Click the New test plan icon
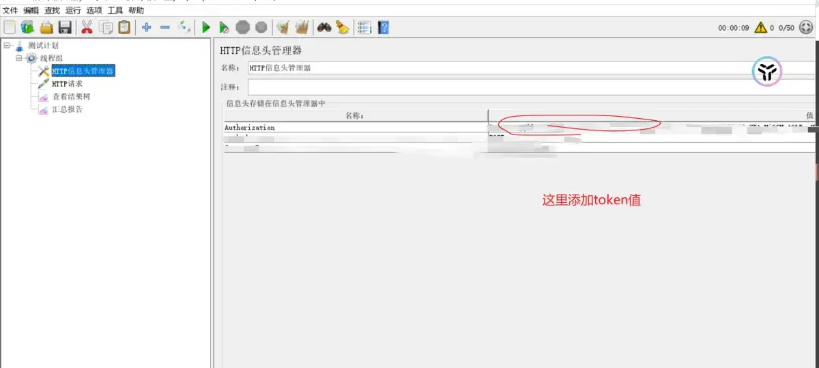 click(x=10, y=27)
